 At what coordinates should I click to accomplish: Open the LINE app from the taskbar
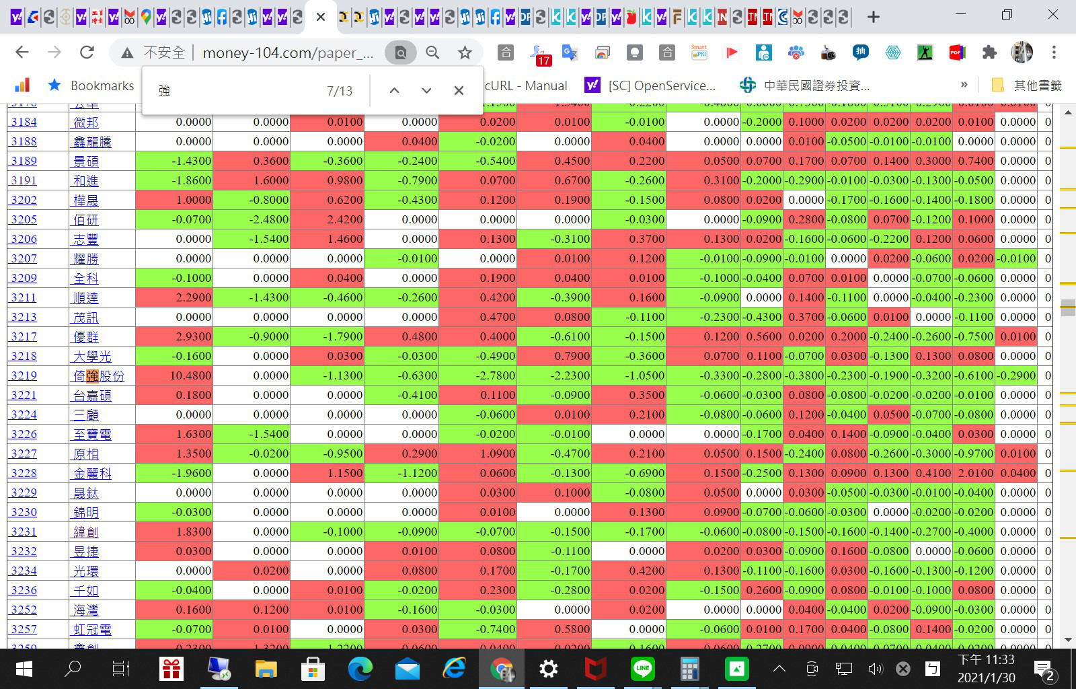tap(642, 669)
